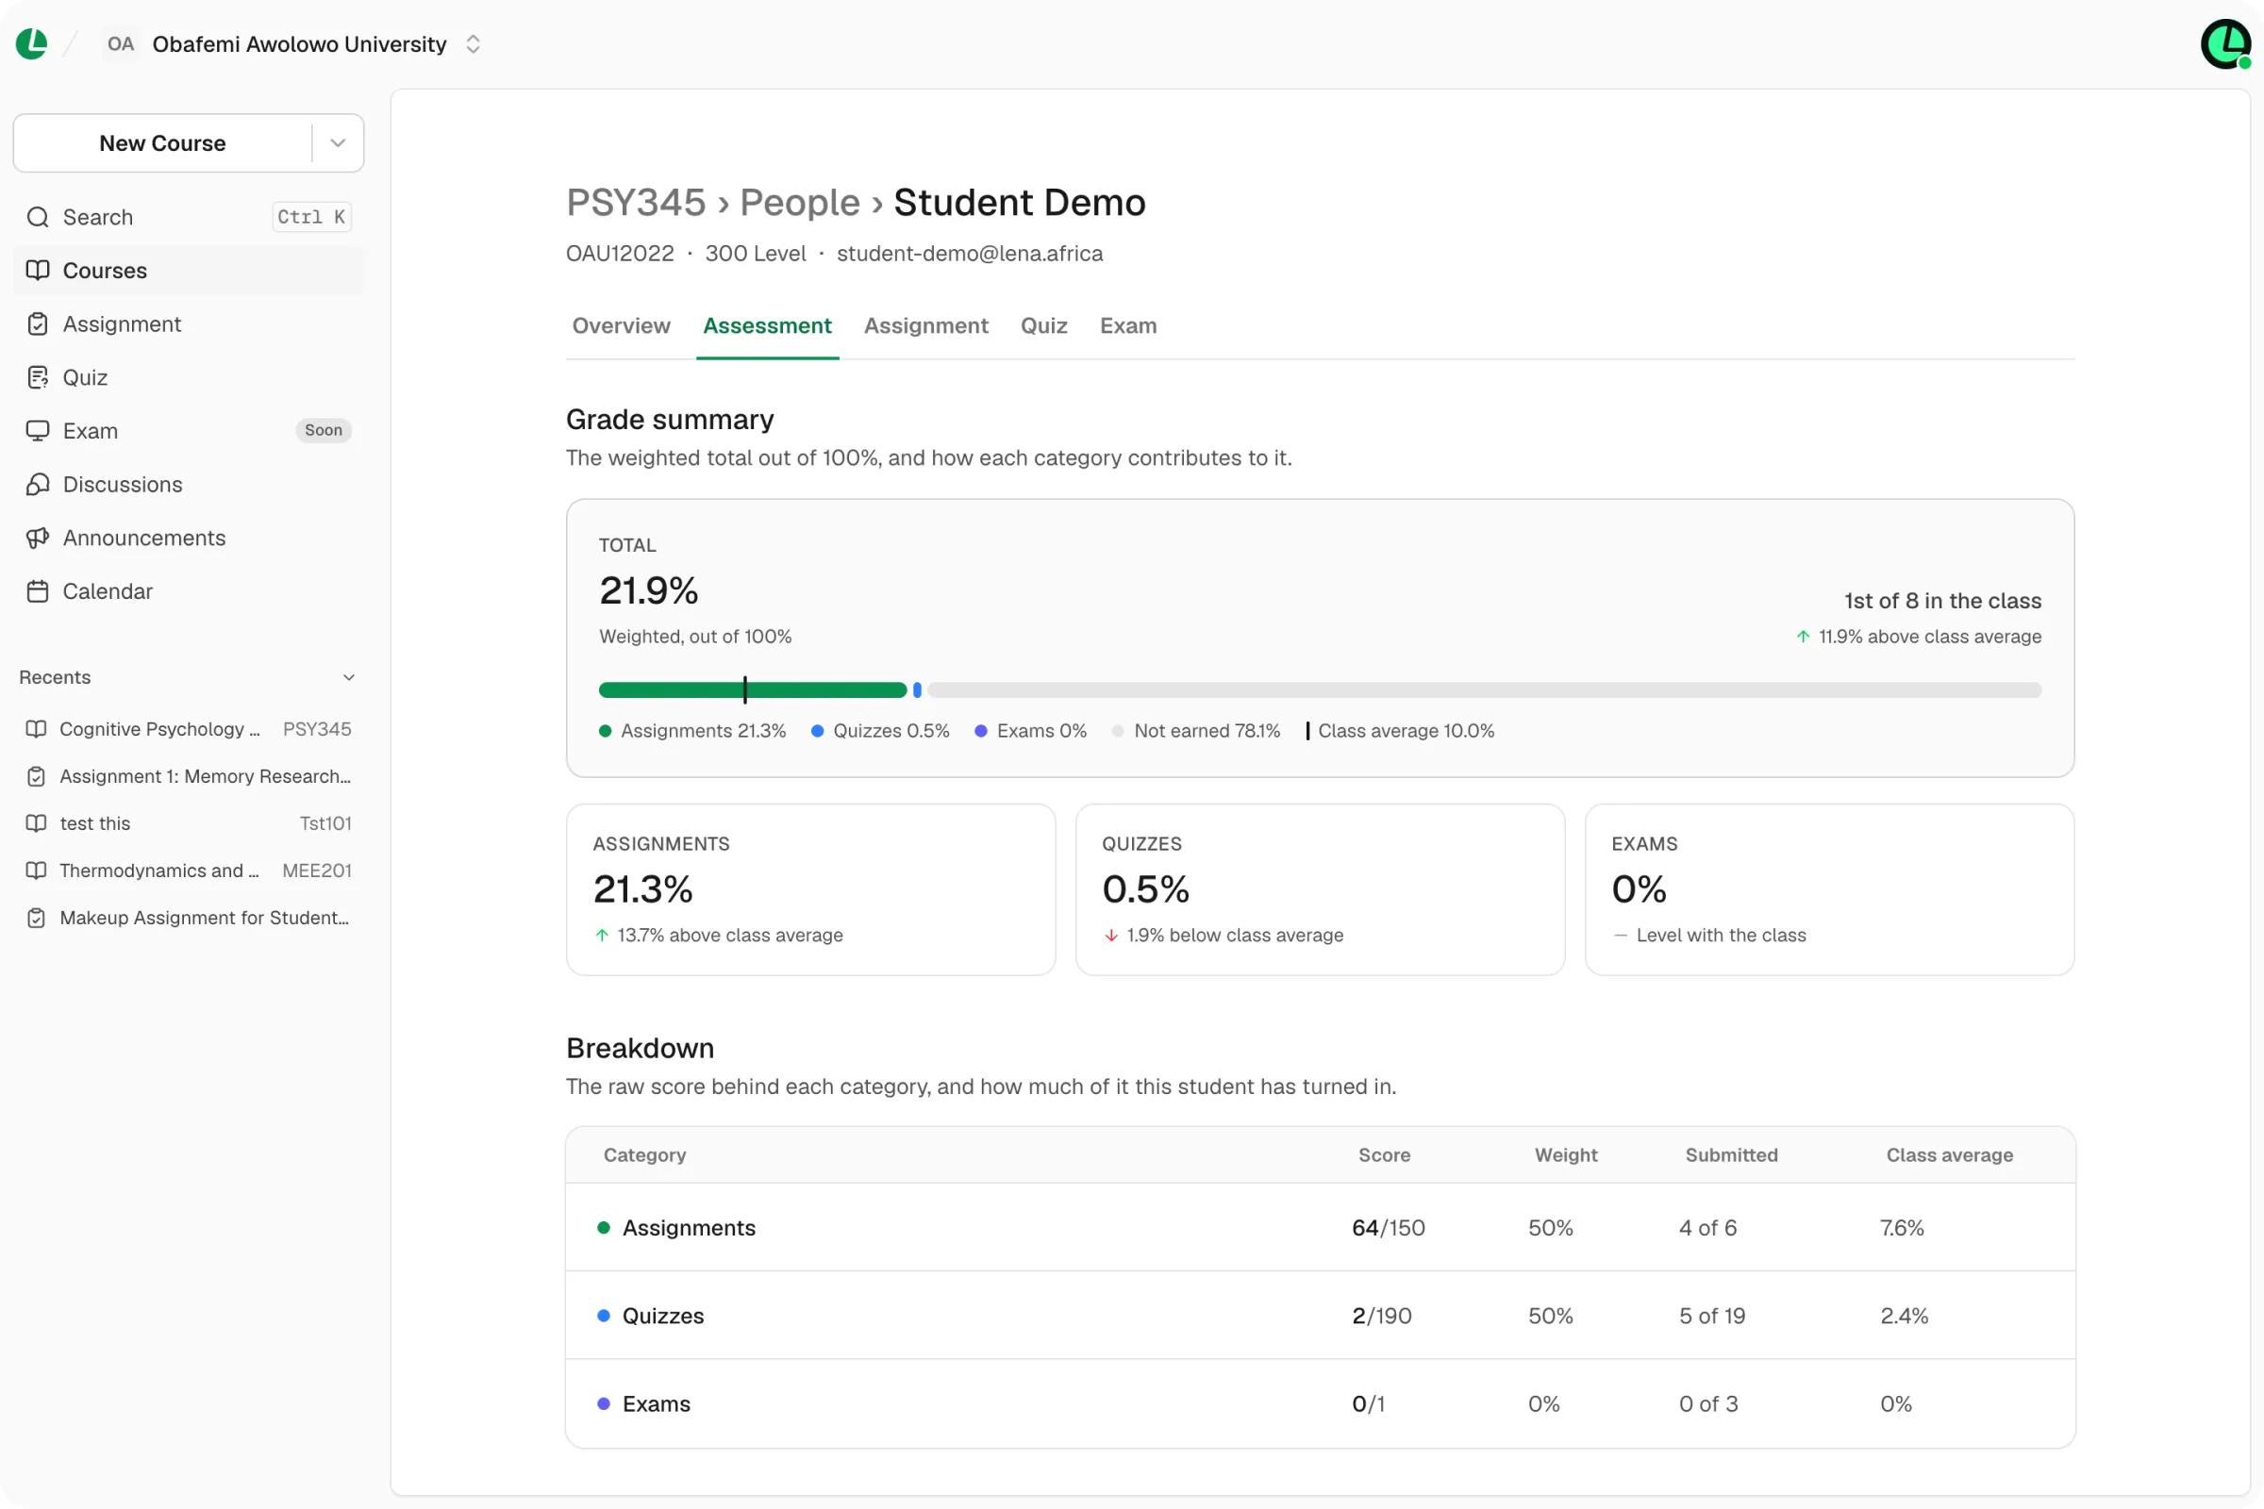The width and height of the screenshot is (2264, 1509).
Task: Click the PSY345 breadcrumb link
Action: tap(635, 202)
